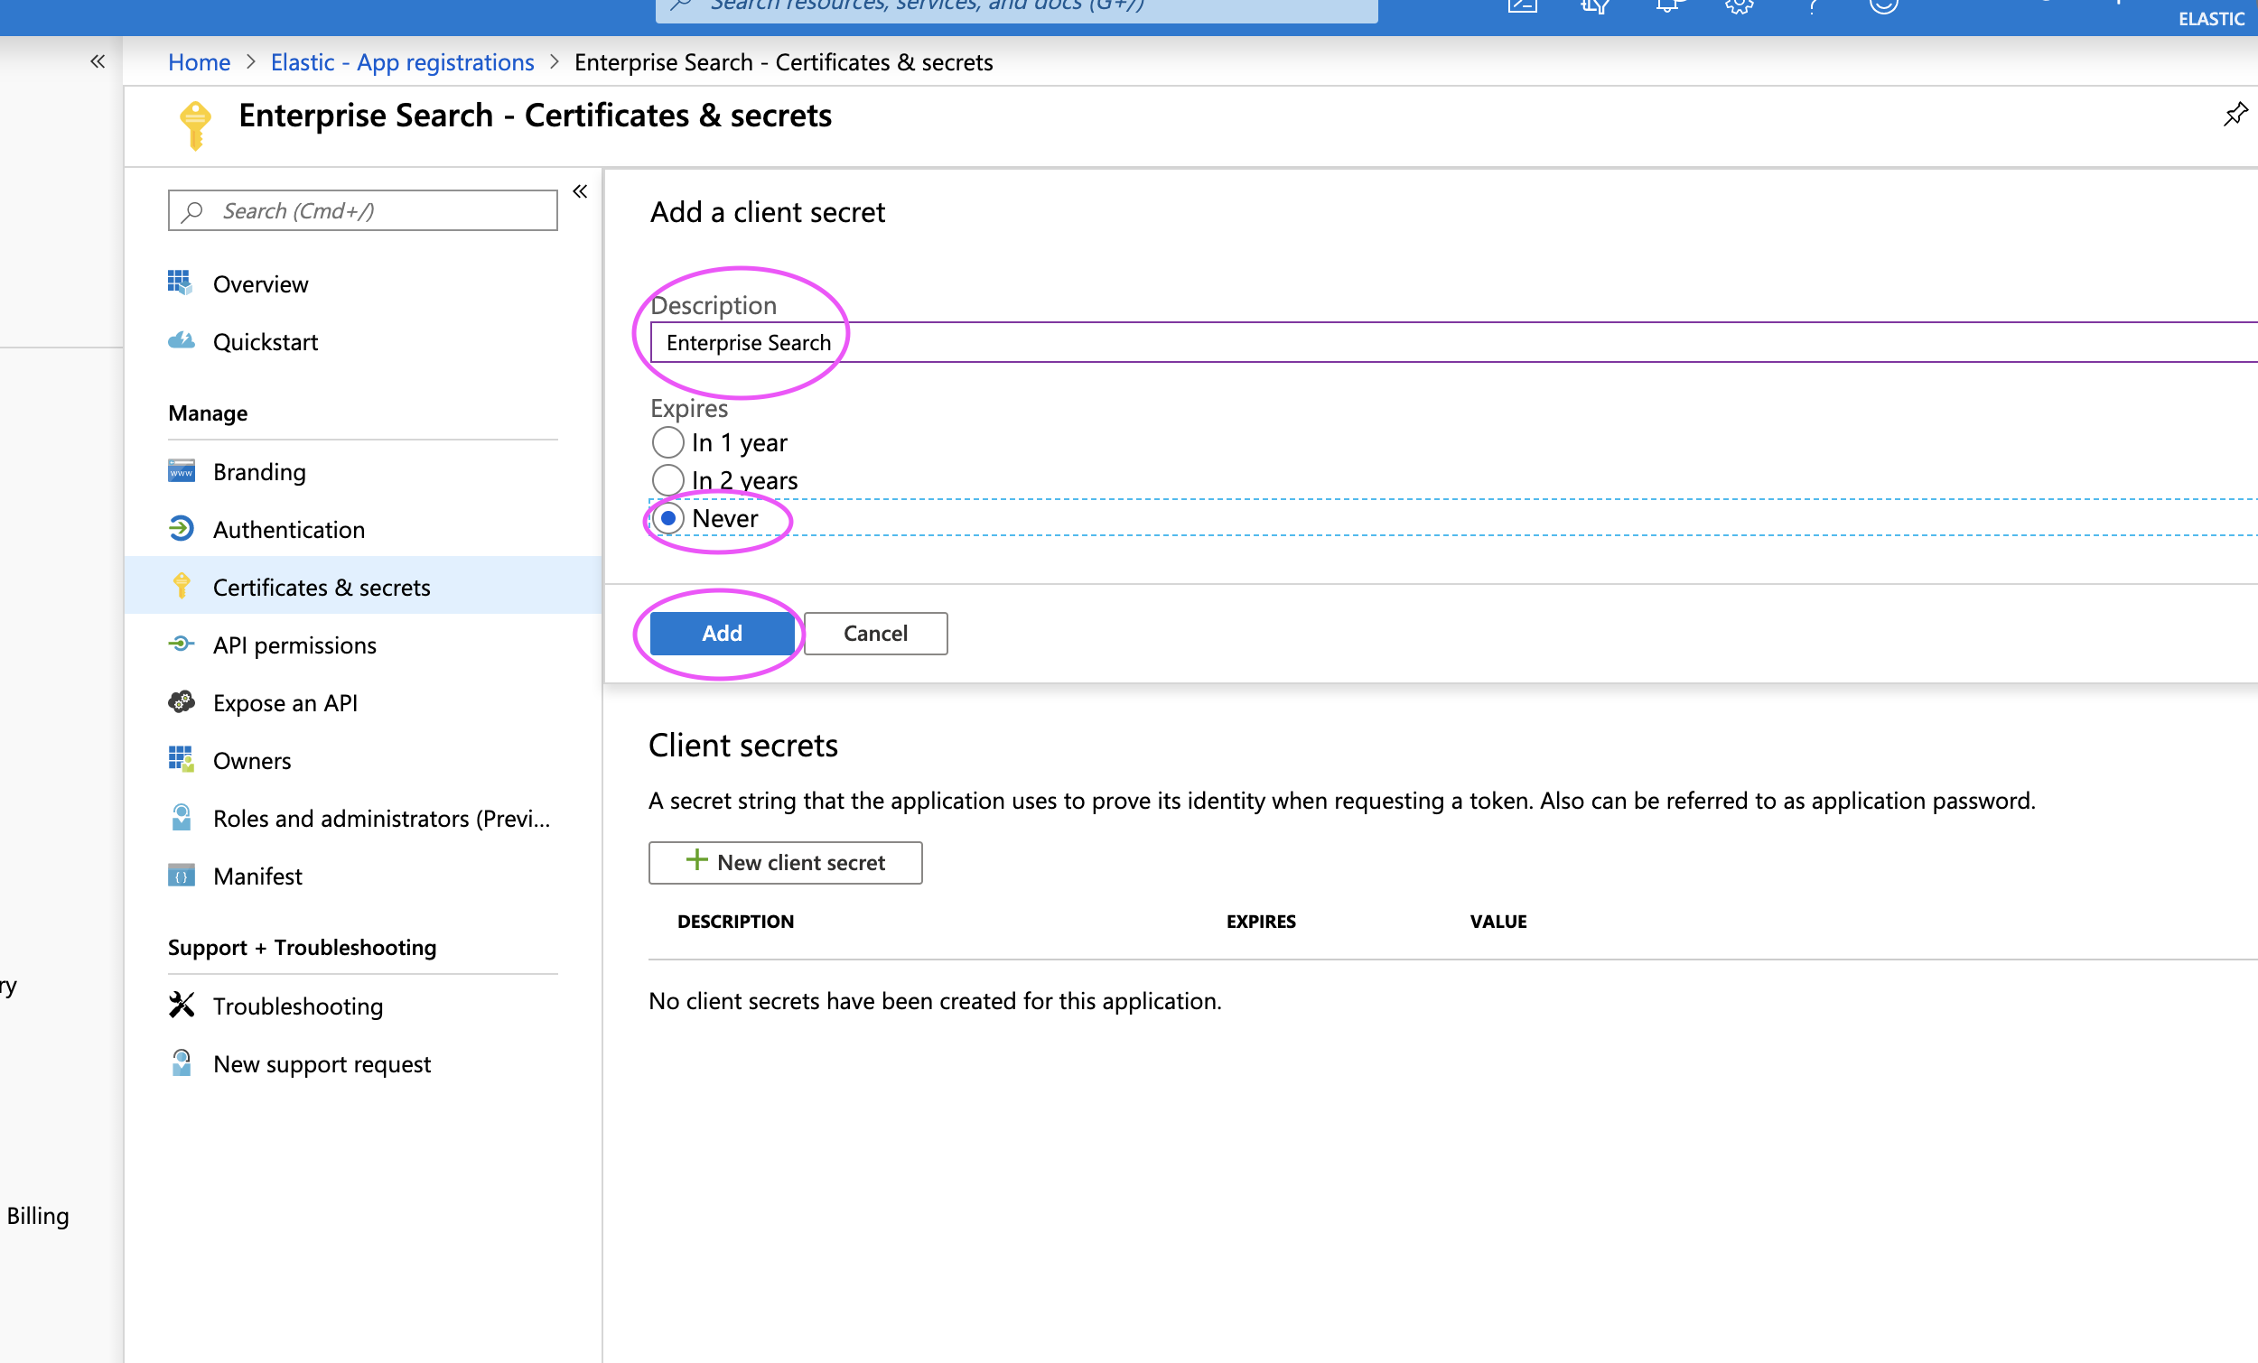The width and height of the screenshot is (2258, 1363).
Task: Collapse the main portal navigation pane
Action: click(98, 61)
